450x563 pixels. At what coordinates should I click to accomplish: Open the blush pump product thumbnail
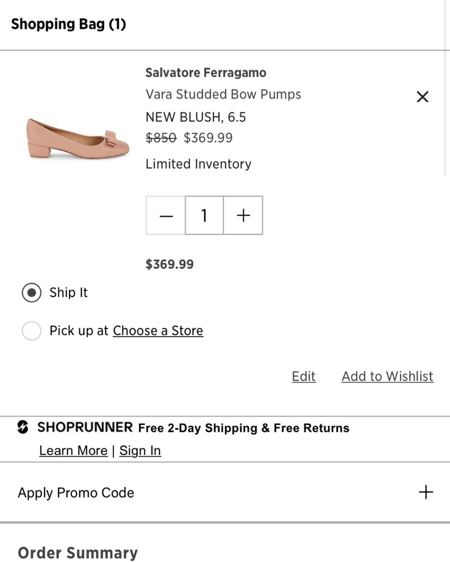[x=78, y=137]
